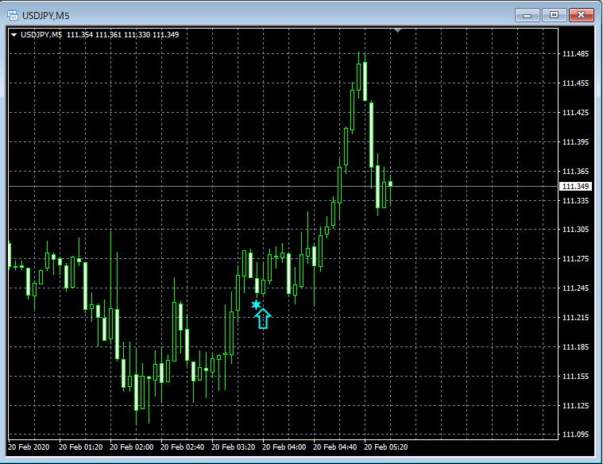
Task: Click price scale value 111.275
Action: click(575, 259)
